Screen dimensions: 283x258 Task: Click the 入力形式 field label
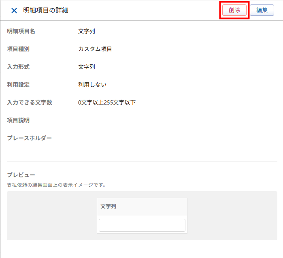click(x=18, y=67)
